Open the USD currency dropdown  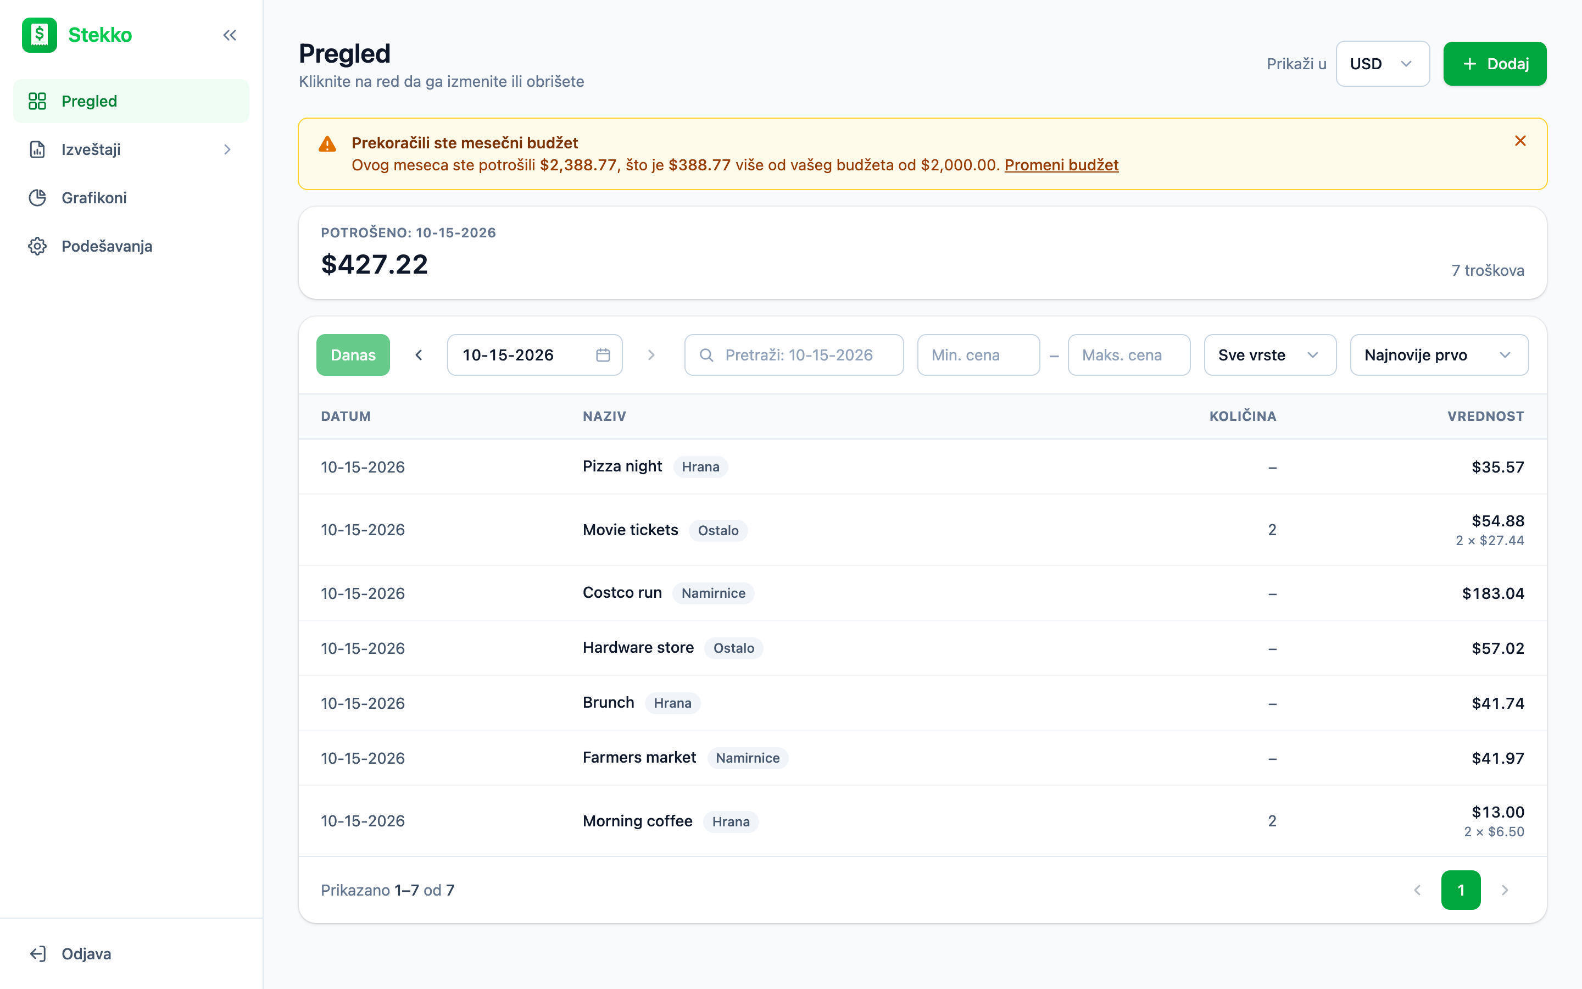1383,64
